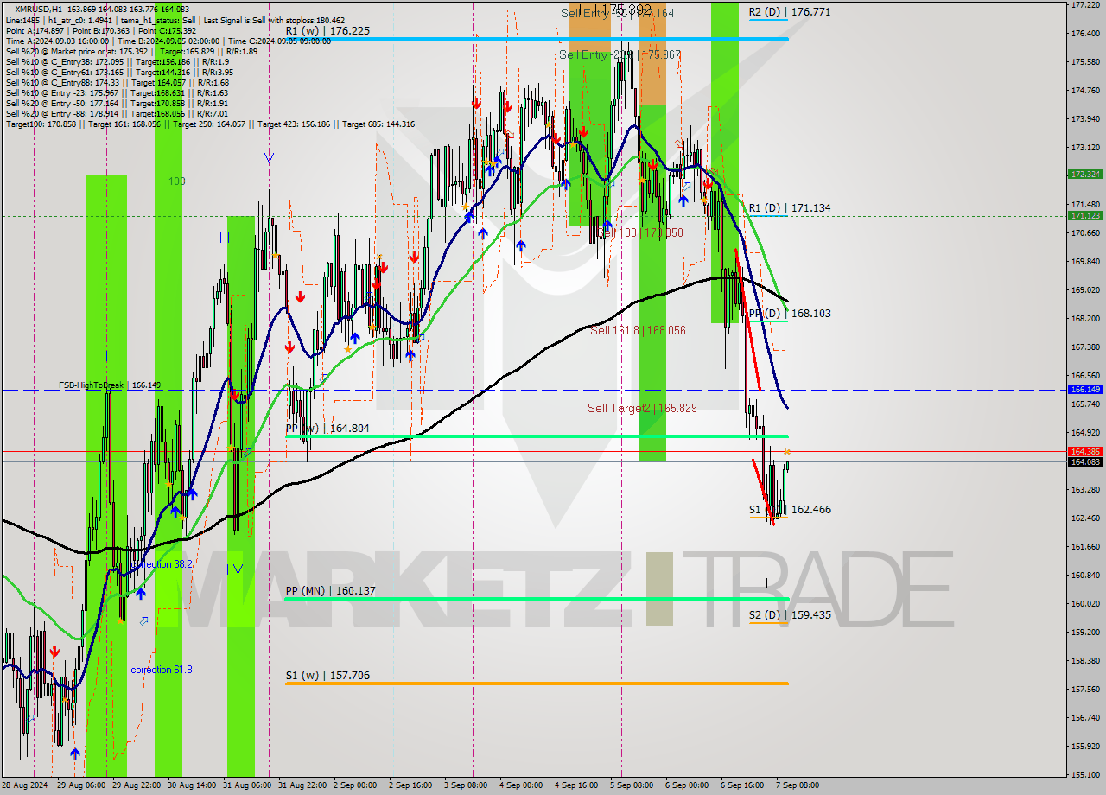The height and width of the screenshot is (795, 1106).
Task: Click the Sell Entry -23 175.967 label
Action: pos(620,54)
